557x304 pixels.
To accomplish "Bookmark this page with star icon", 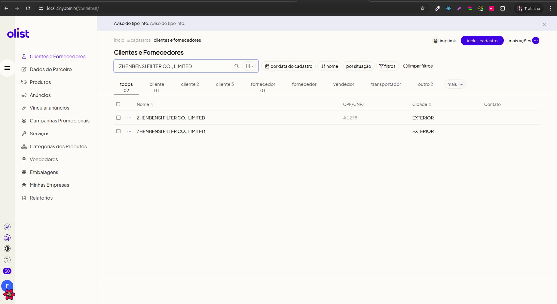I will [x=423, y=8].
